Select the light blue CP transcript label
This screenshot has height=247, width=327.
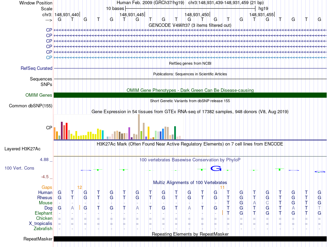click(x=49, y=57)
